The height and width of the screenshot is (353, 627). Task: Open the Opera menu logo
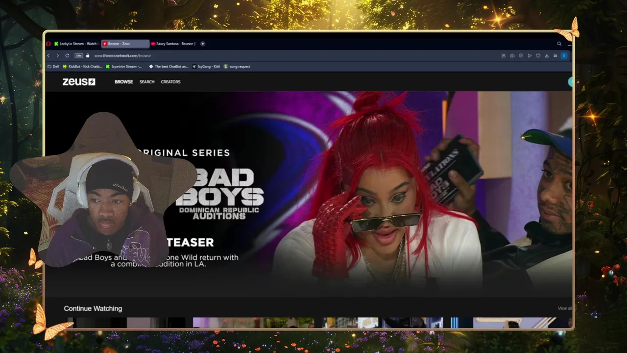[48, 44]
